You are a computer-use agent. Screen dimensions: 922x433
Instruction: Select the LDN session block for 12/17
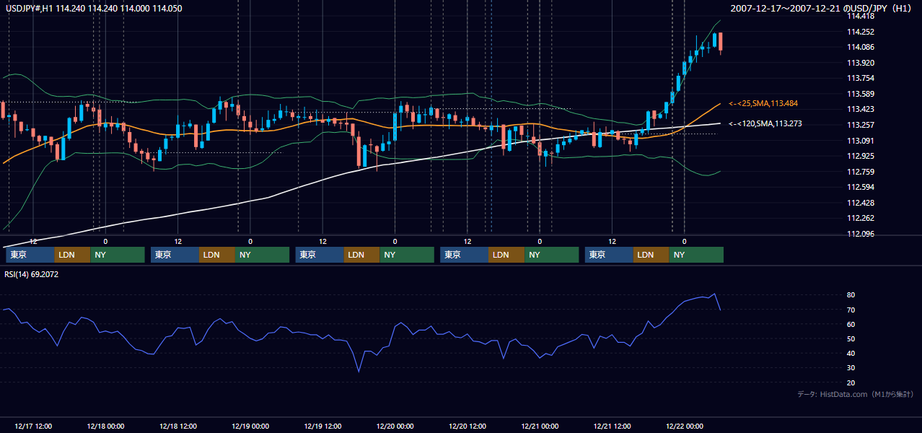73,255
